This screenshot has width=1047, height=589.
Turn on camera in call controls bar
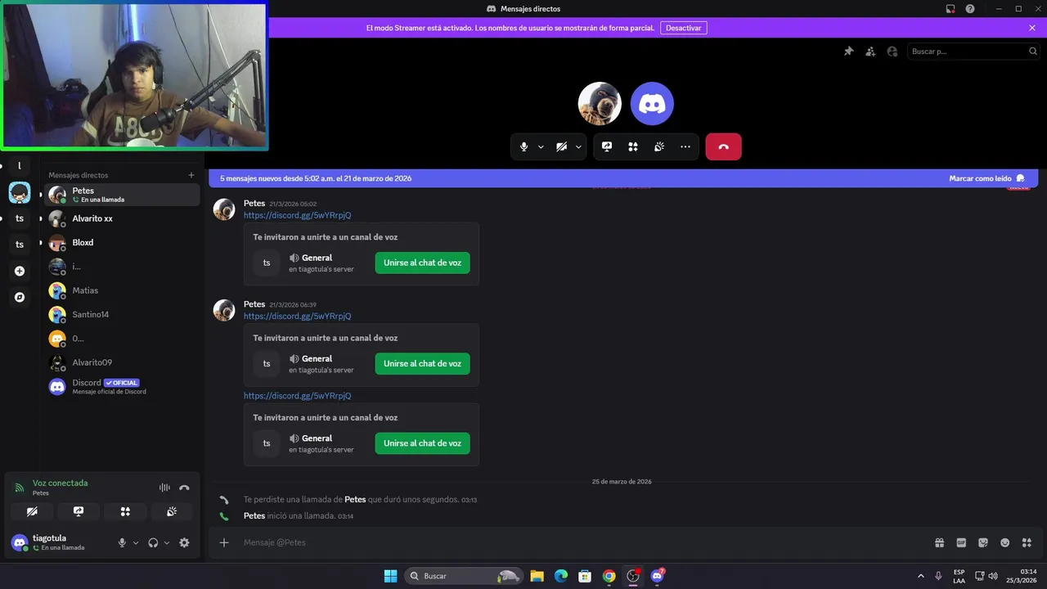pos(561,146)
